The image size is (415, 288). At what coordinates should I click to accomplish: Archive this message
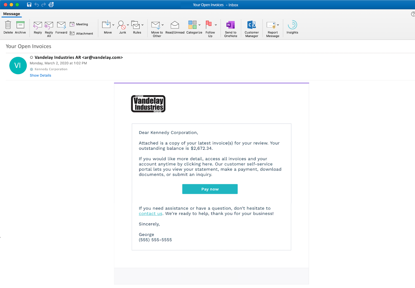coord(20,27)
